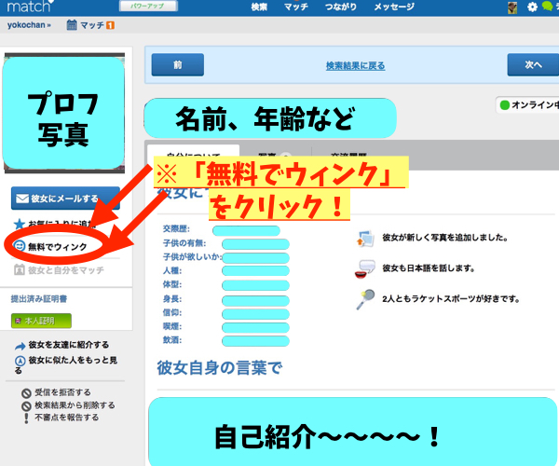Viewport: 559px width, 466px height.
Task: Open the マッチ menu in top navigation
Action: coord(296,7)
